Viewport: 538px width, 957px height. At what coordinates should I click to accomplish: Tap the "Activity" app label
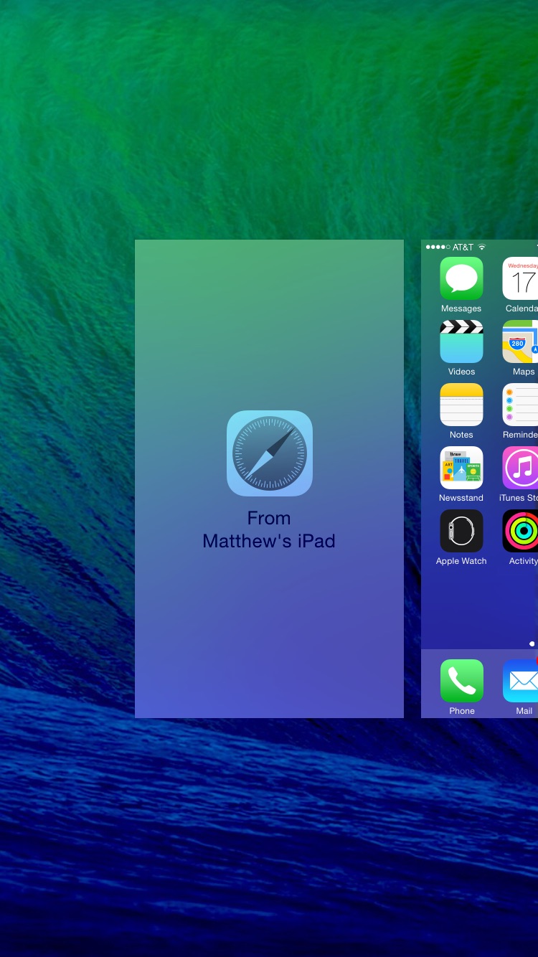[524, 561]
